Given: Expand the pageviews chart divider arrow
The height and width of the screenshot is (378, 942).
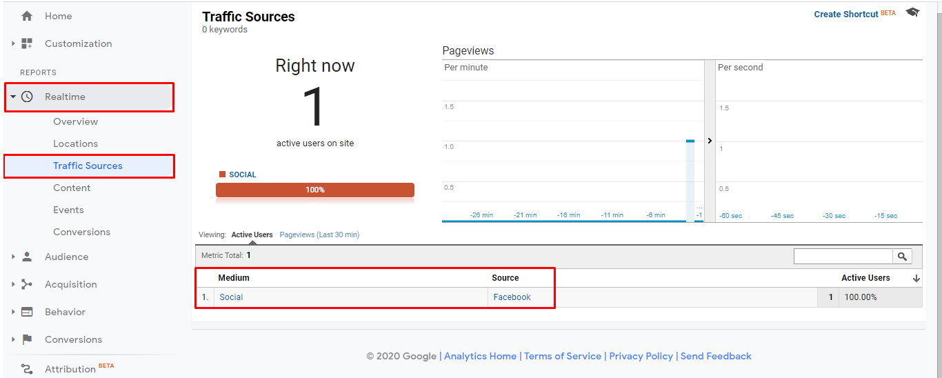Looking at the screenshot, I should click(710, 141).
